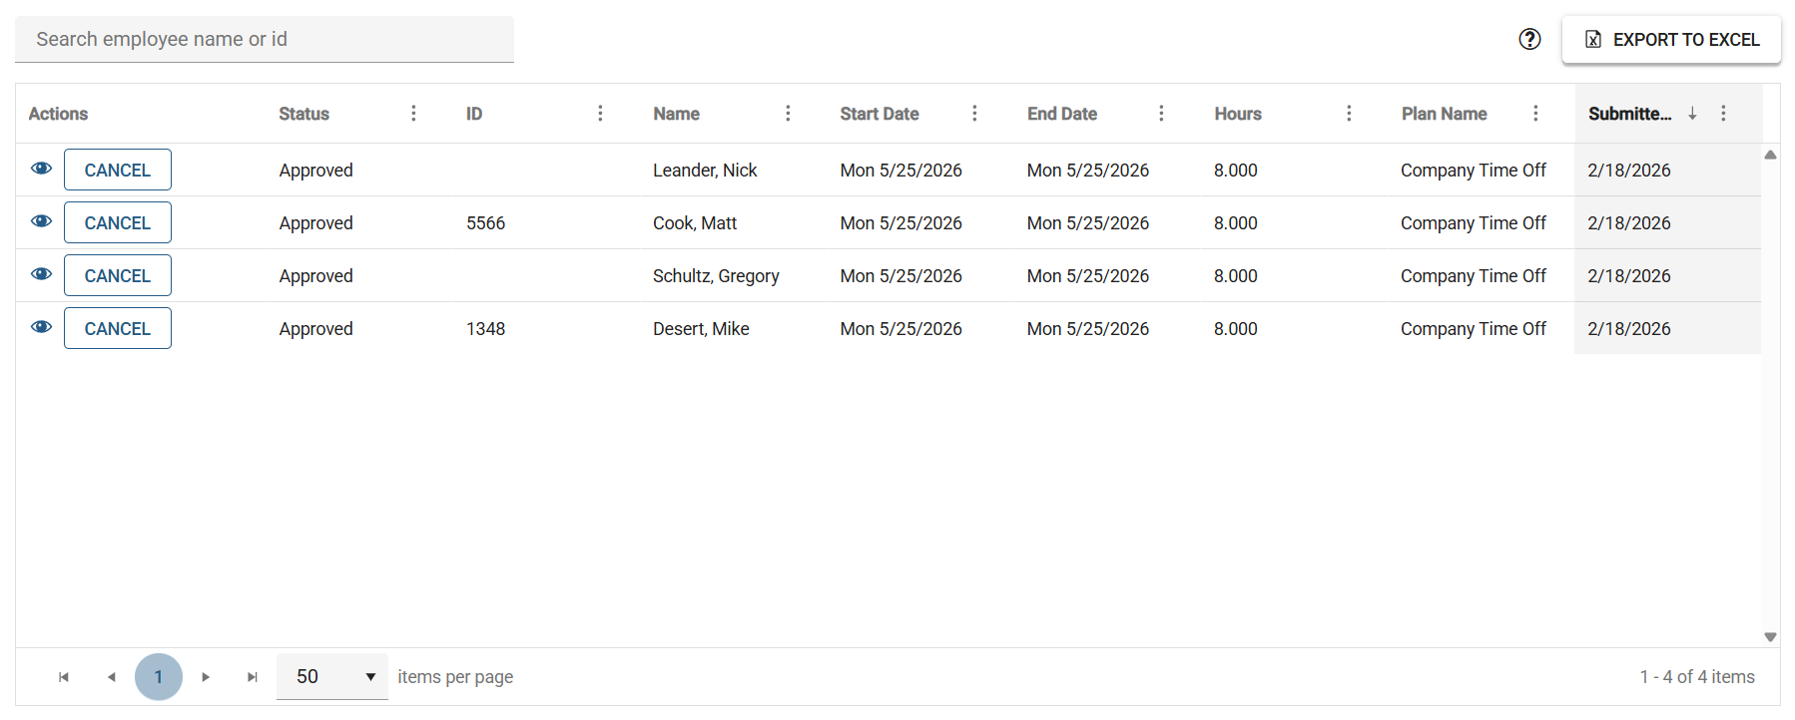This screenshot has height=720, width=1795.
Task: Cancel the Schultz, Gregory time off request
Action: click(118, 275)
